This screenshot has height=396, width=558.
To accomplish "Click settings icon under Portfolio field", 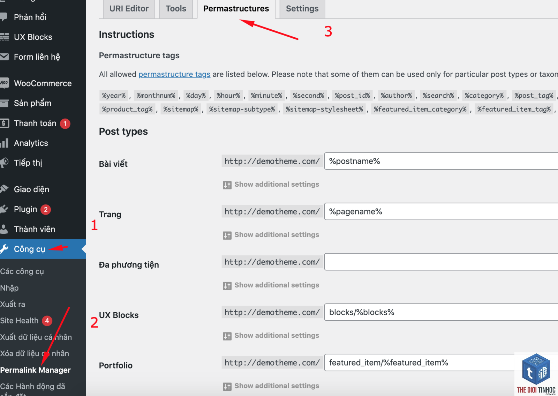I will pyautogui.click(x=227, y=387).
